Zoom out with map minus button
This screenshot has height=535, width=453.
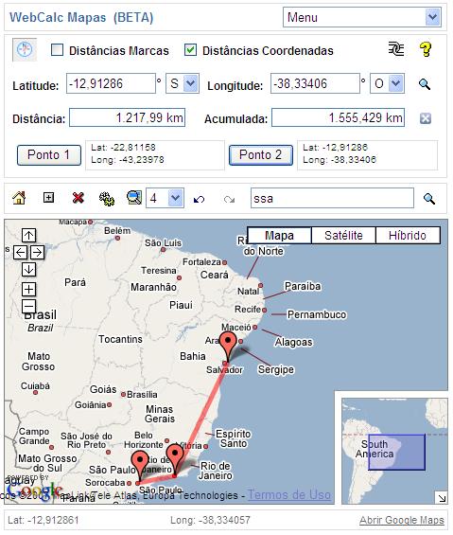tap(28, 306)
